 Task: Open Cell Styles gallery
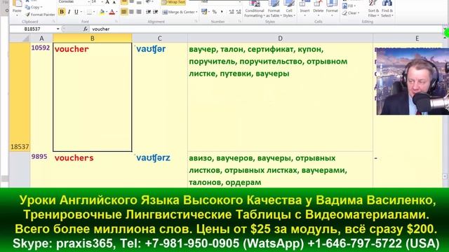coord(289,9)
